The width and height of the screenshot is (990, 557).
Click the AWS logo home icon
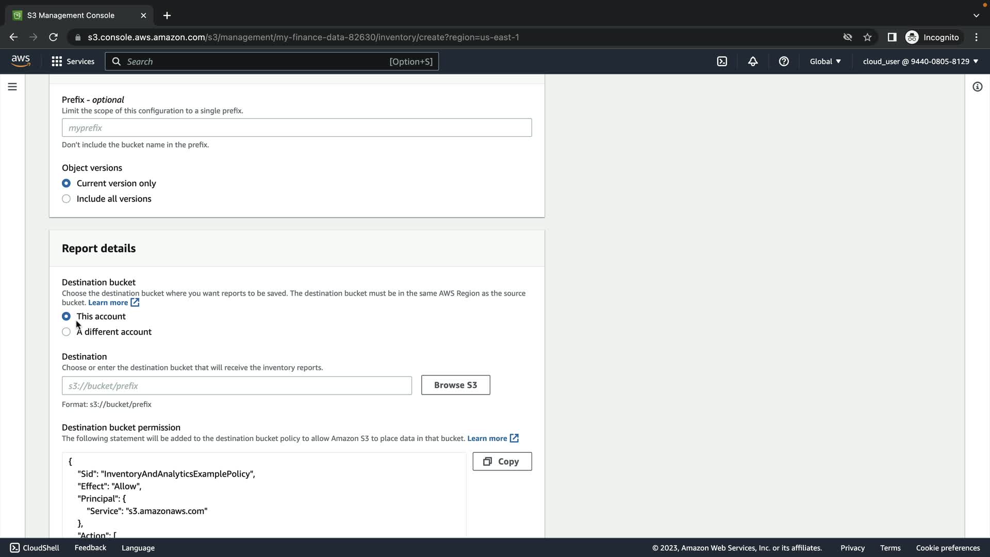point(21,61)
